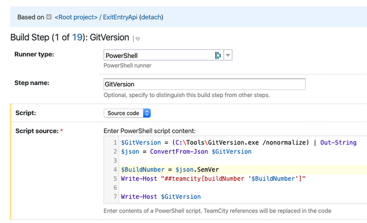Click the detach link

151,17
